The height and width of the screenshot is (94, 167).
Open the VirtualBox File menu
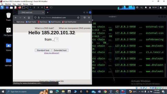(2, 4)
